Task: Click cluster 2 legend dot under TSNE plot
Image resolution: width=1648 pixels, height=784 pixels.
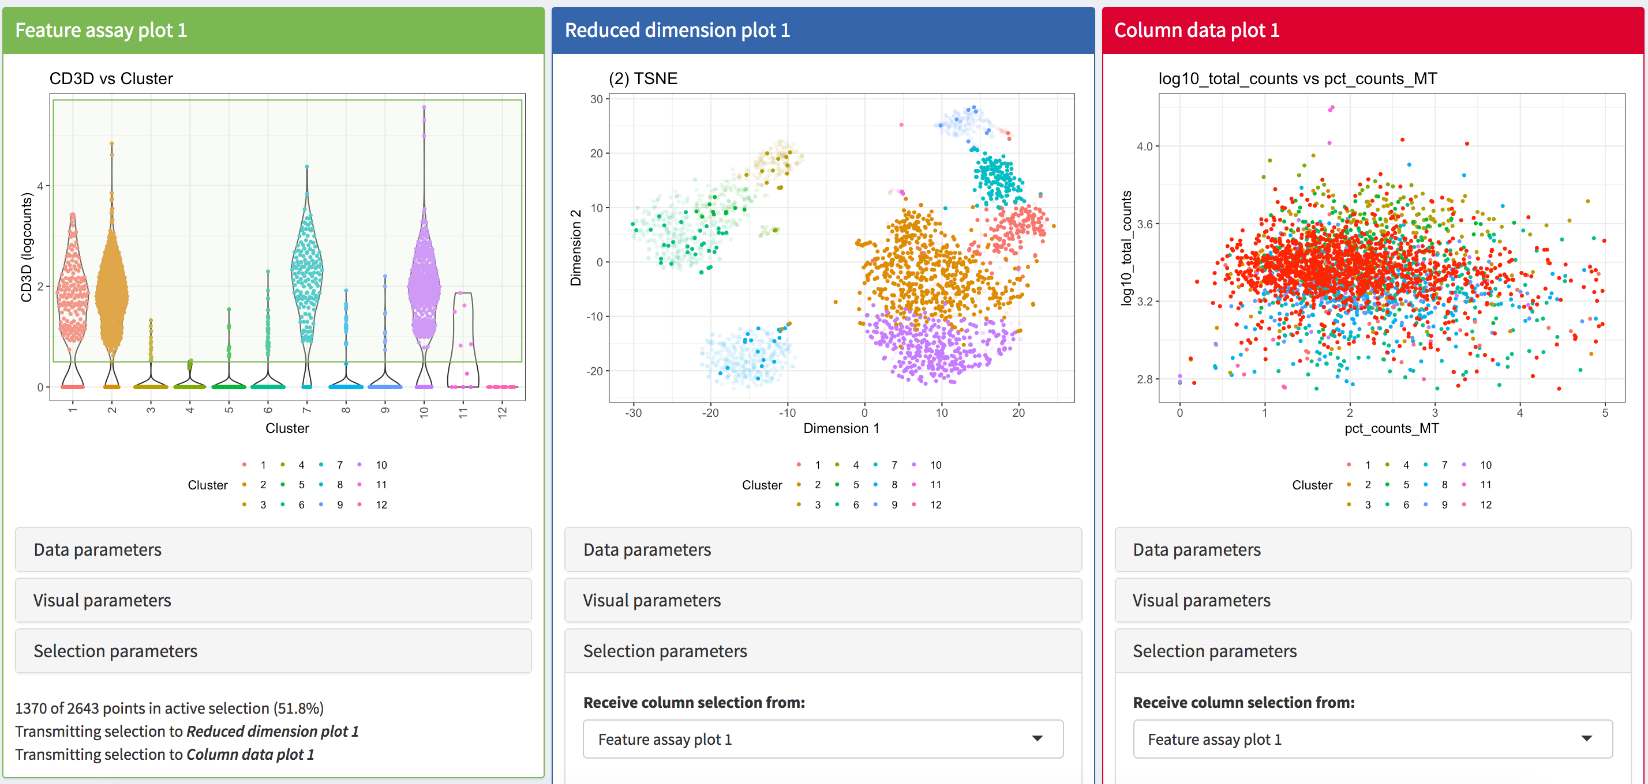Action: (x=799, y=485)
